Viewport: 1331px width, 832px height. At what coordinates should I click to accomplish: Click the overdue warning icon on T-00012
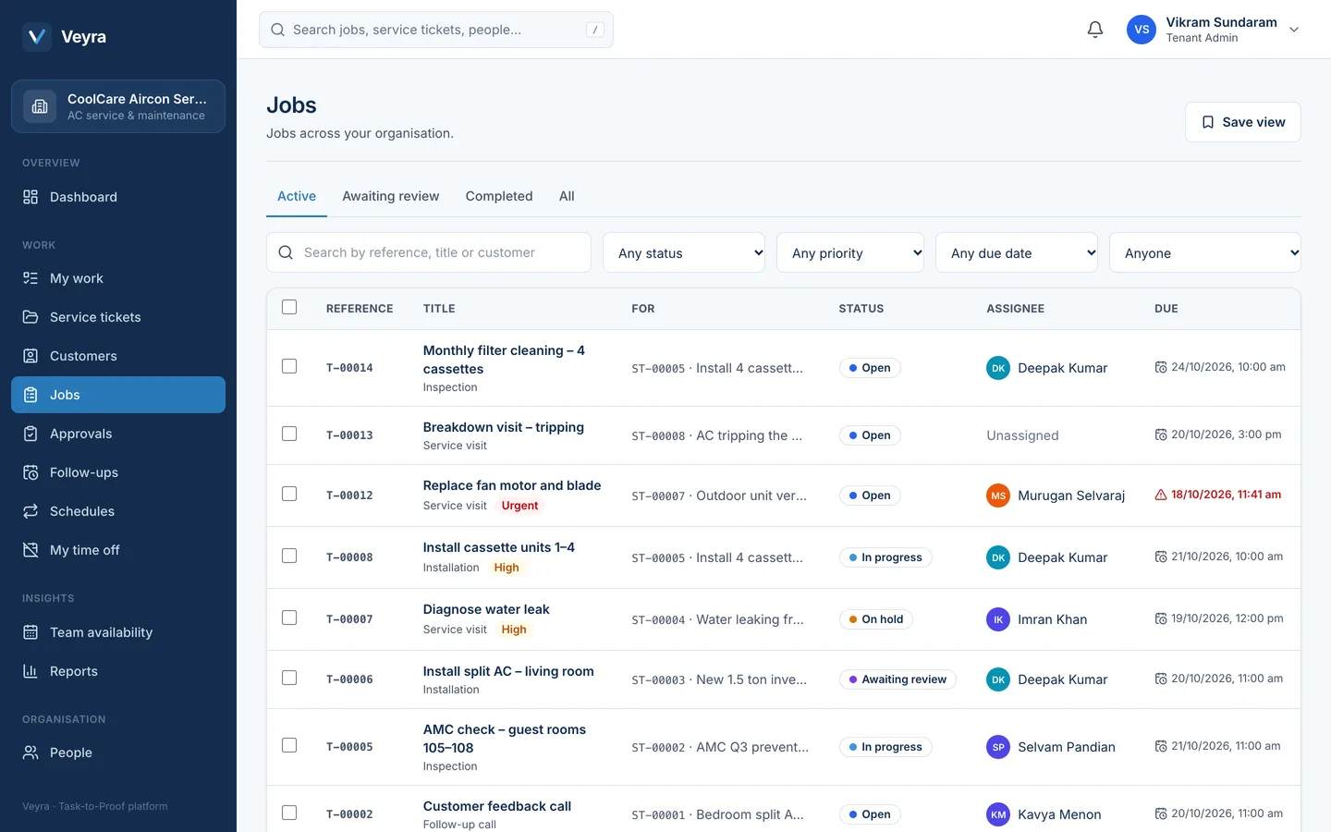tap(1161, 495)
